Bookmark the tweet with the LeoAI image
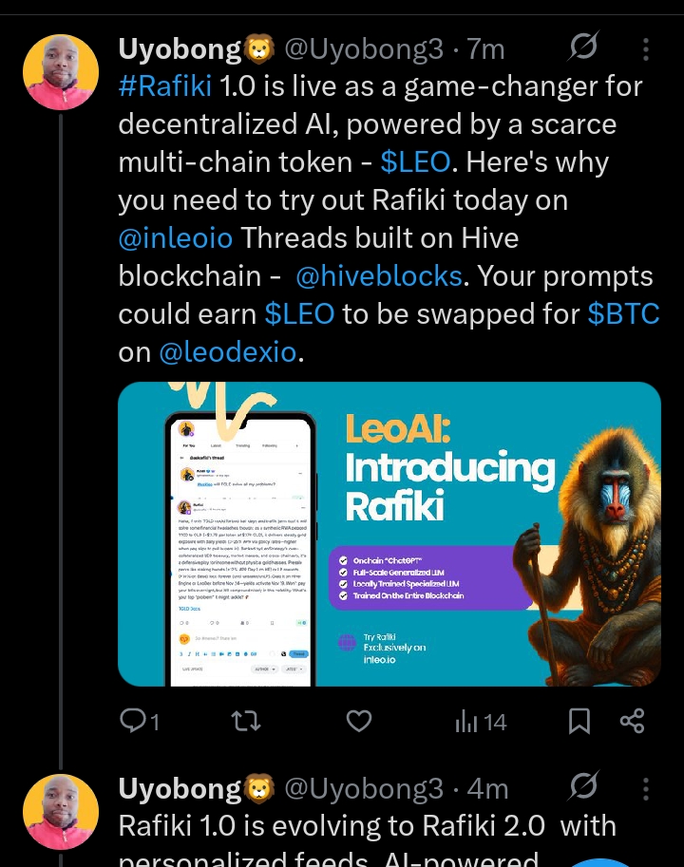The width and height of the screenshot is (684, 867). tap(579, 723)
